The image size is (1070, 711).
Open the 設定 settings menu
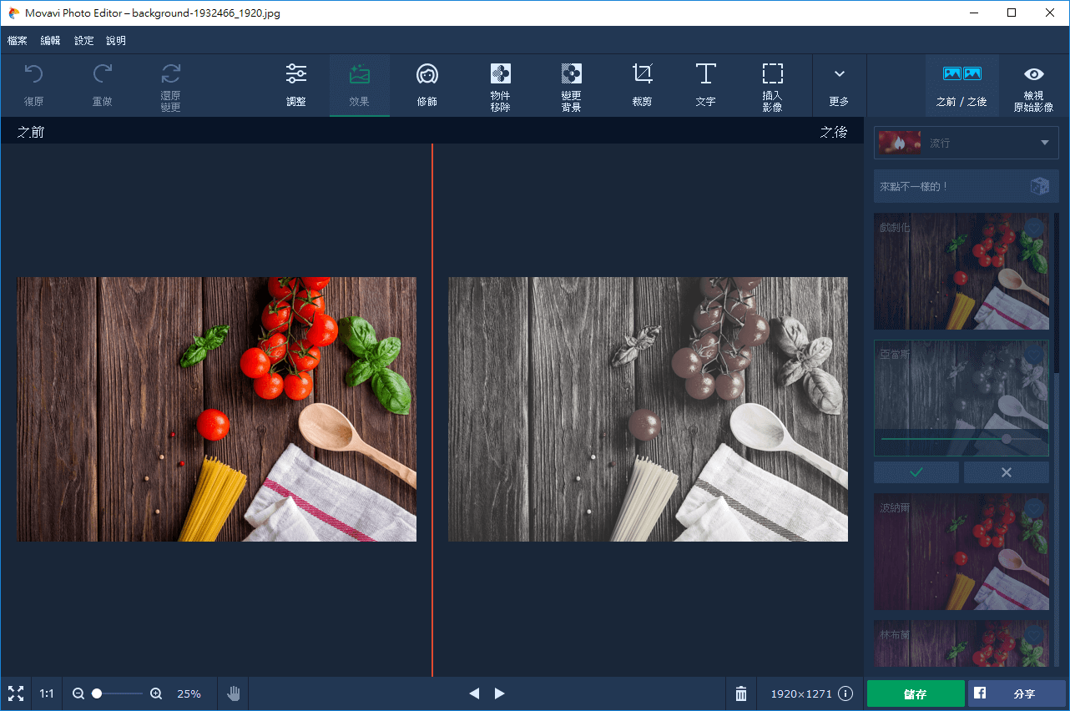[x=83, y=40]
